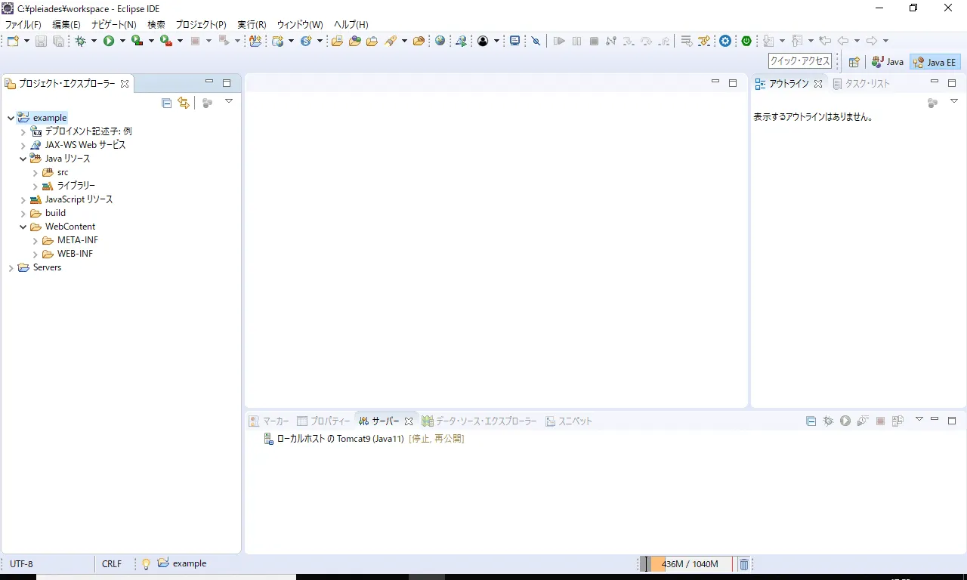Click the Run External Tools icon with toolbox
The image size is (967, 580).
165,41
